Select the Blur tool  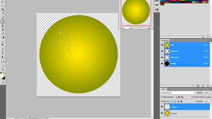[3, 41]
